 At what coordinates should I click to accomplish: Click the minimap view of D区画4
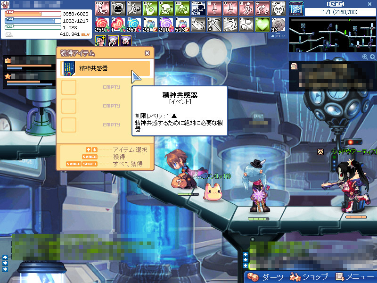(332, 34)
